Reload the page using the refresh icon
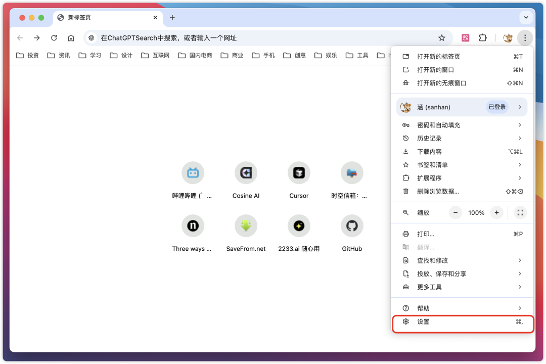The image size is (546, 364). click(x=54, y=38)
